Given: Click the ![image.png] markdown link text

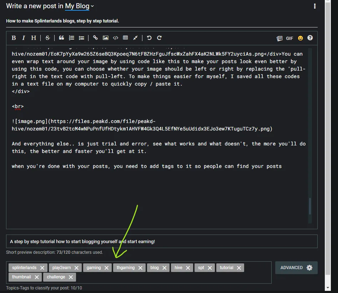Looking at the screenshot, I should click(30, 121).
